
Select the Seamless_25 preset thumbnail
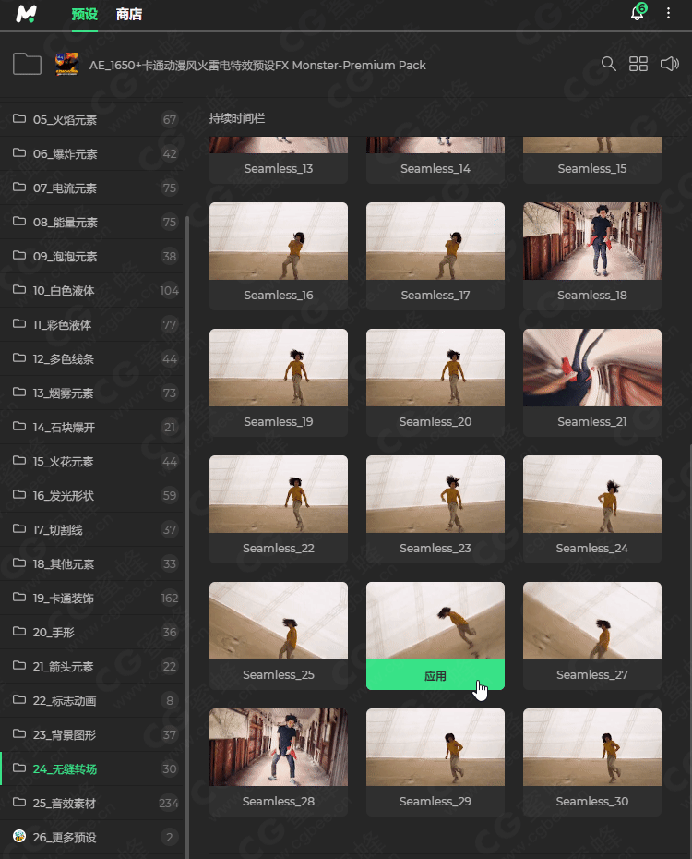279,622
